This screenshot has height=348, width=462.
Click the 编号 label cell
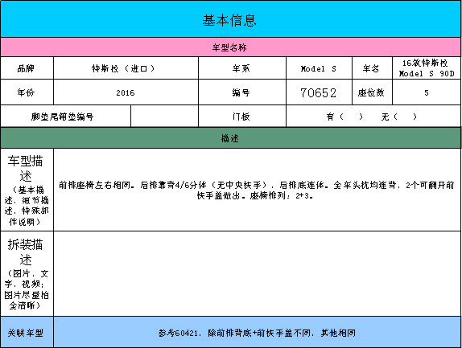242,92
